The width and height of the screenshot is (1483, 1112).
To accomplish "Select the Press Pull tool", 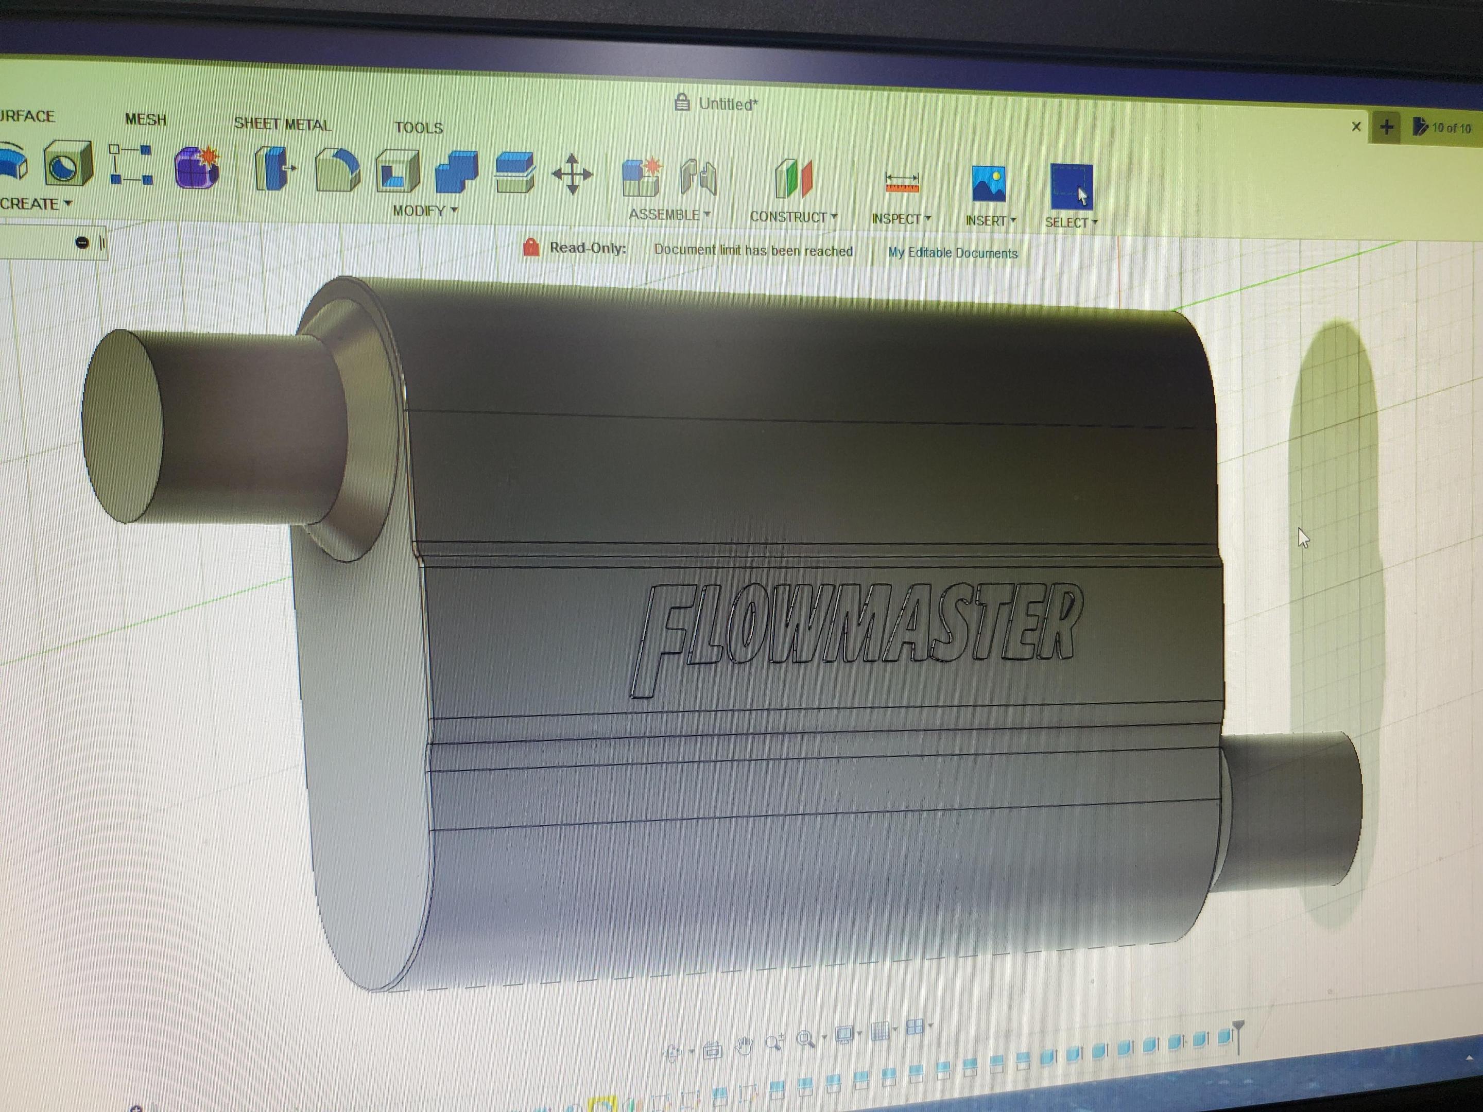I will point(273,169).
